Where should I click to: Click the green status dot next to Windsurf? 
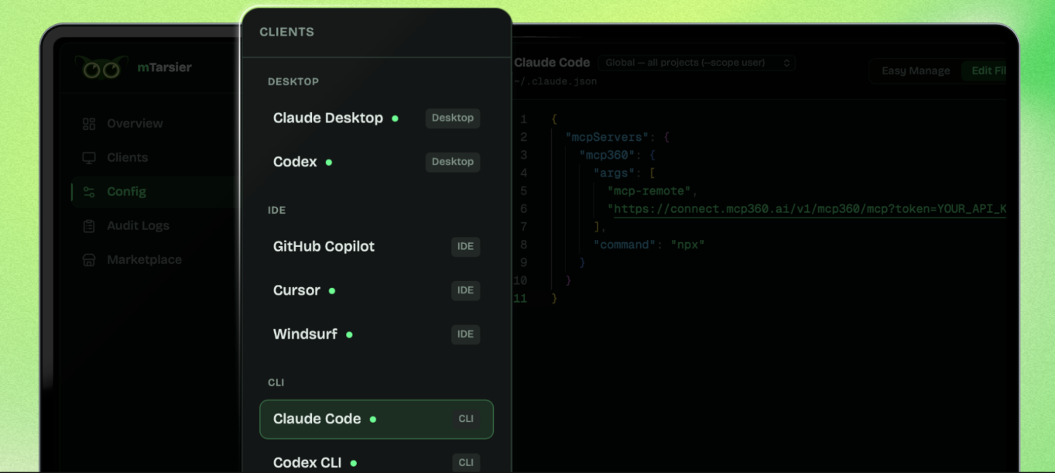tap(349, 335)
